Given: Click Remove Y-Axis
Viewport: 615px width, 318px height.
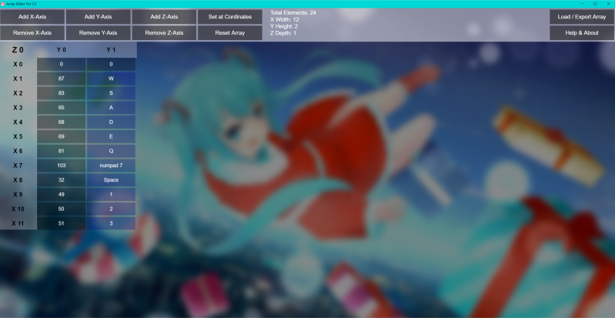Looking at the screenshot, I should pyautogui.click(x=98, y=33).
